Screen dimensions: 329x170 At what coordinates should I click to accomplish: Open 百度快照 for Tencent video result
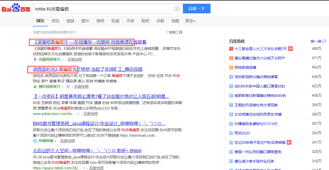tap(81, 87)
